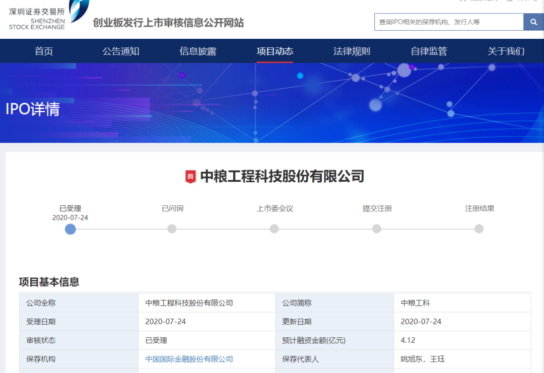This screenshot has width=544, height=373.
Task: Click the 已问询 stage label text
Action: click(x=172, y=208)
